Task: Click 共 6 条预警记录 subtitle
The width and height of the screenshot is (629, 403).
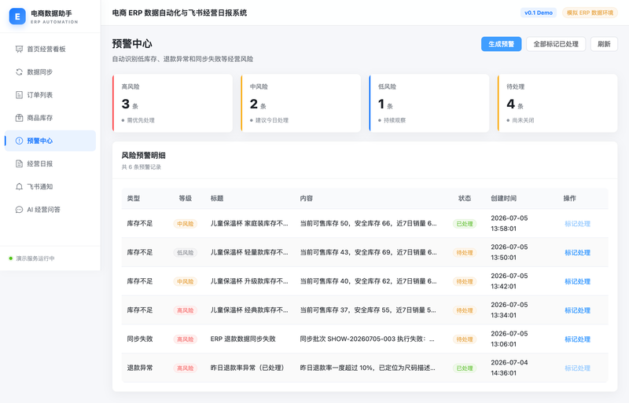Action: pos(142,167)
